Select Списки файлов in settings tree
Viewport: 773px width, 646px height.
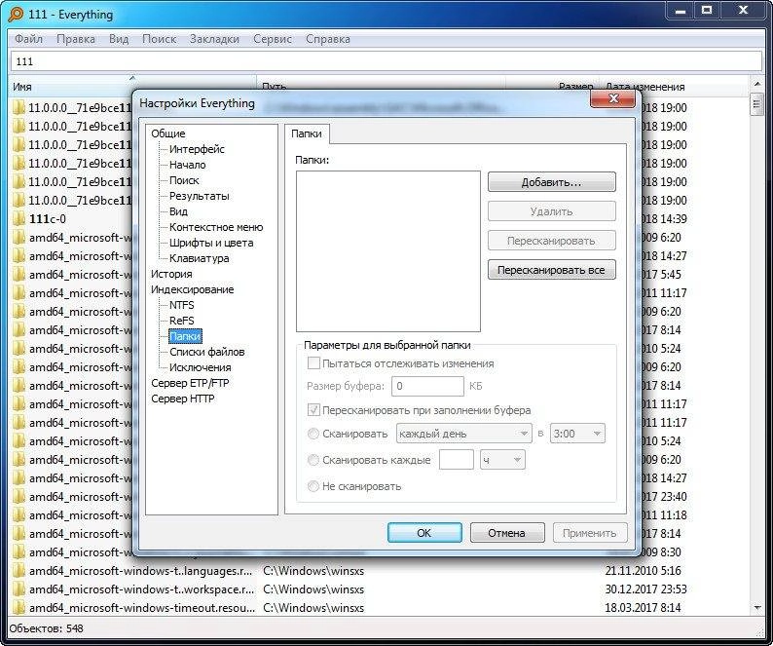click(x=207, y=352)
